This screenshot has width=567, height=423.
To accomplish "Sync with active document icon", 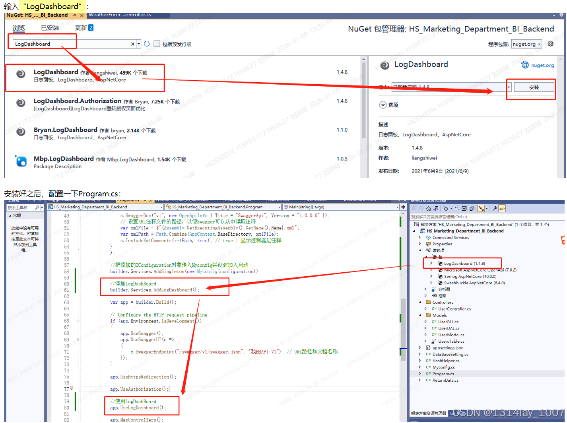I will (457, 208).
